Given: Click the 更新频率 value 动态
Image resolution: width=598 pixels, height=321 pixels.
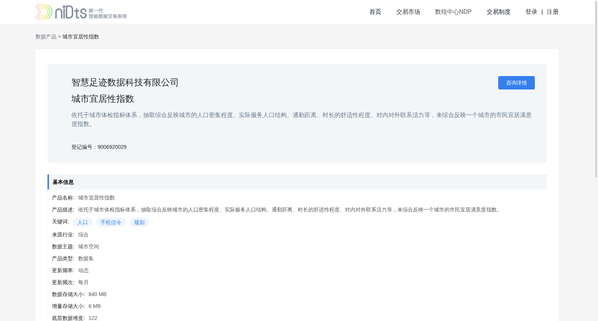Looking at the screenshot, I should (83, 270).
